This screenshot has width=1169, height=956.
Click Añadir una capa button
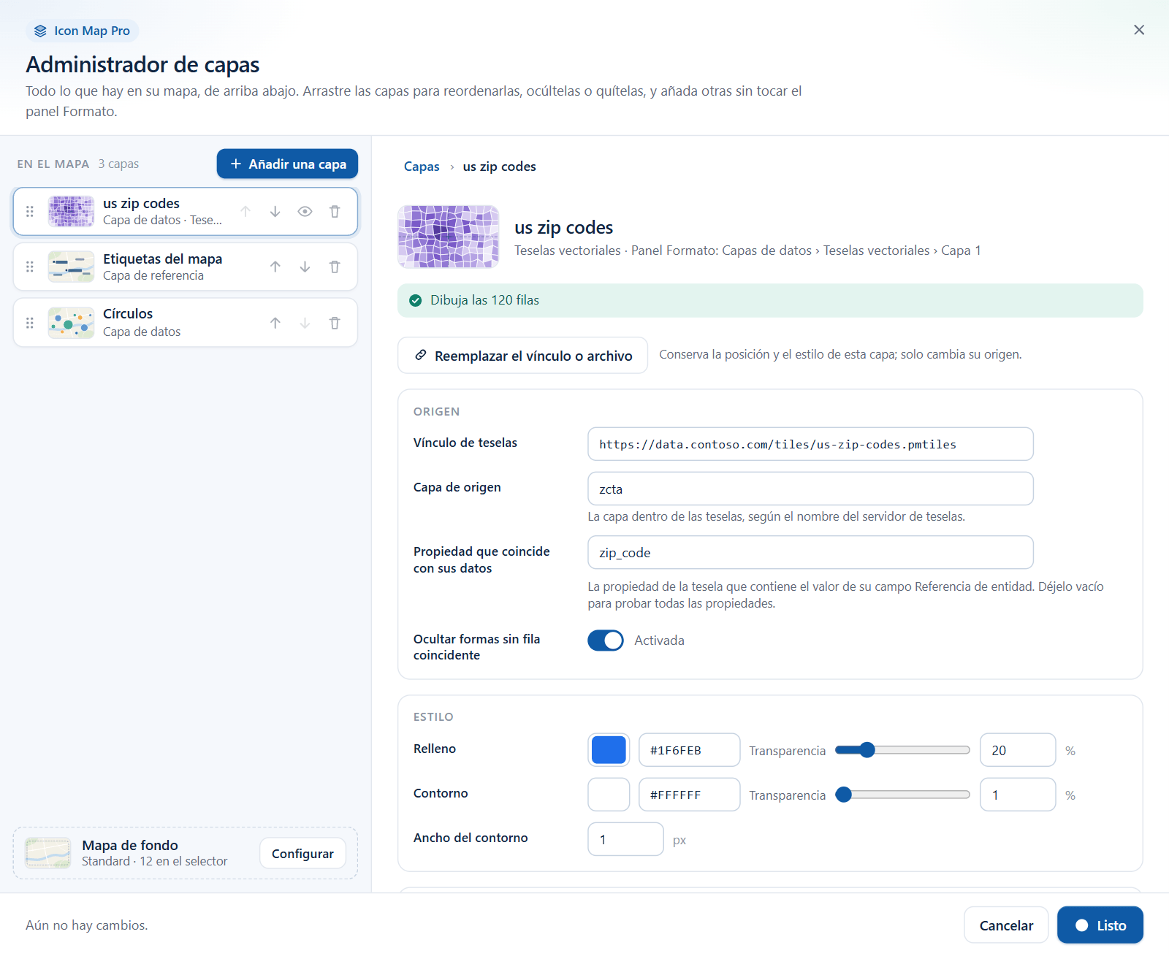pos(287,164)
